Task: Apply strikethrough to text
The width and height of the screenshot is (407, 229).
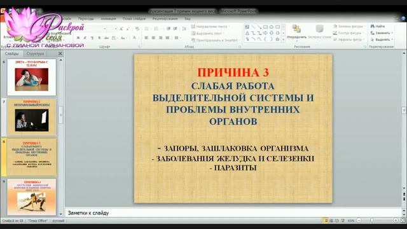Action: [106, 38]
